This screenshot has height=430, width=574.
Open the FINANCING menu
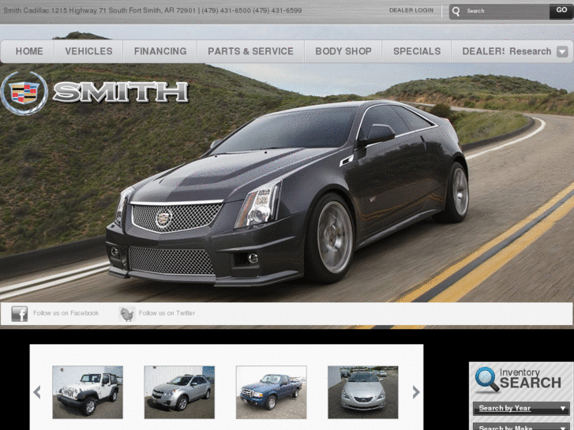point(160,51)
